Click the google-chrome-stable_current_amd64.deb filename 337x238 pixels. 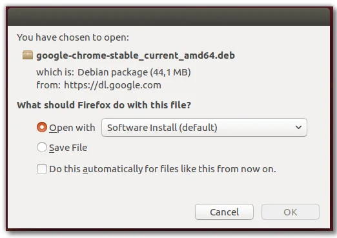click(136, 55)
